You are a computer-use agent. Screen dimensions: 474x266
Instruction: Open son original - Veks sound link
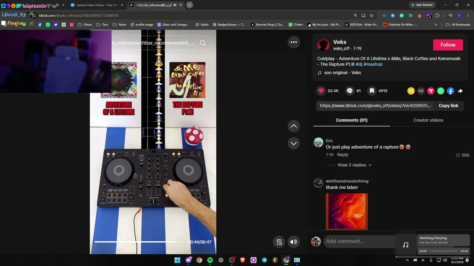point(343,73)
